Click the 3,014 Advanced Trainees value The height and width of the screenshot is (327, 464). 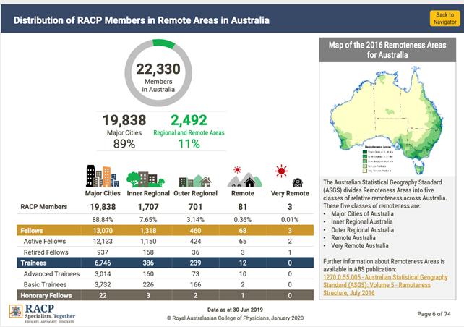(103, 274)
